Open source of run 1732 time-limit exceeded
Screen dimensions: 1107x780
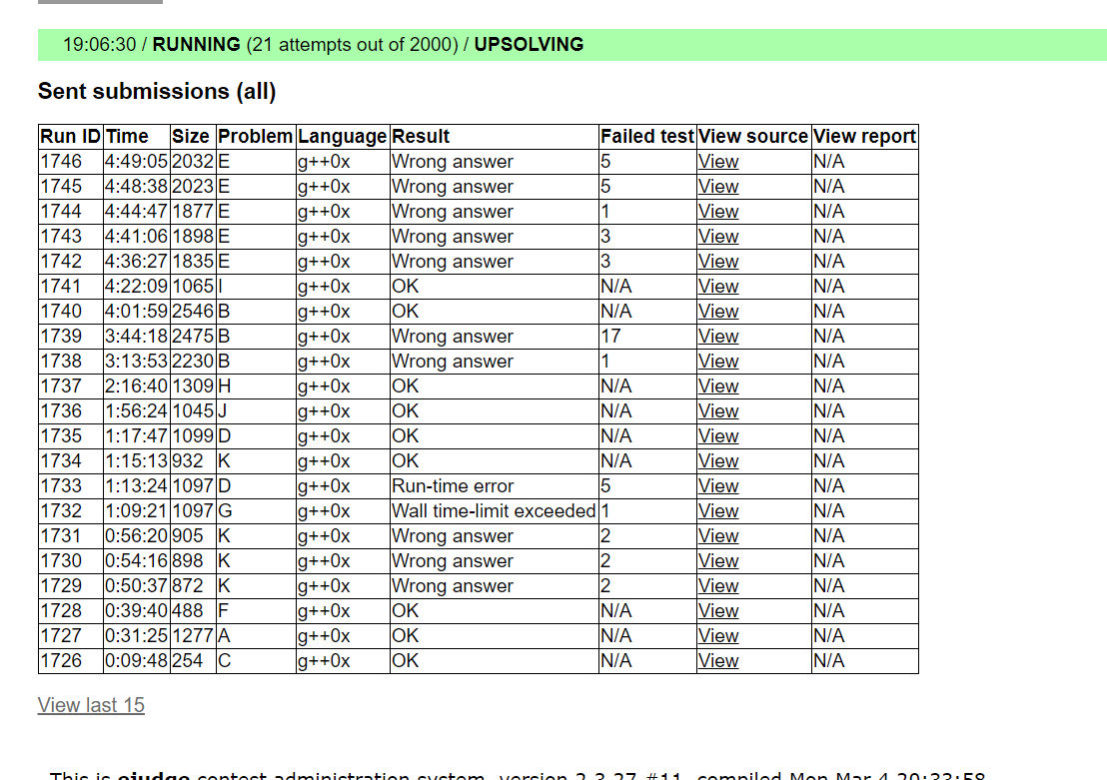[718, 511]
